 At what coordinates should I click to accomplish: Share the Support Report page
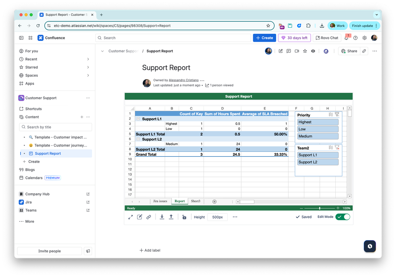[349, 51]
